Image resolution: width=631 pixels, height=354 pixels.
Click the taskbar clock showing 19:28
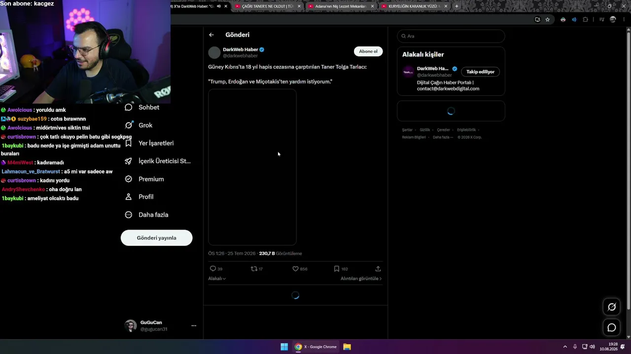[608, 347]
